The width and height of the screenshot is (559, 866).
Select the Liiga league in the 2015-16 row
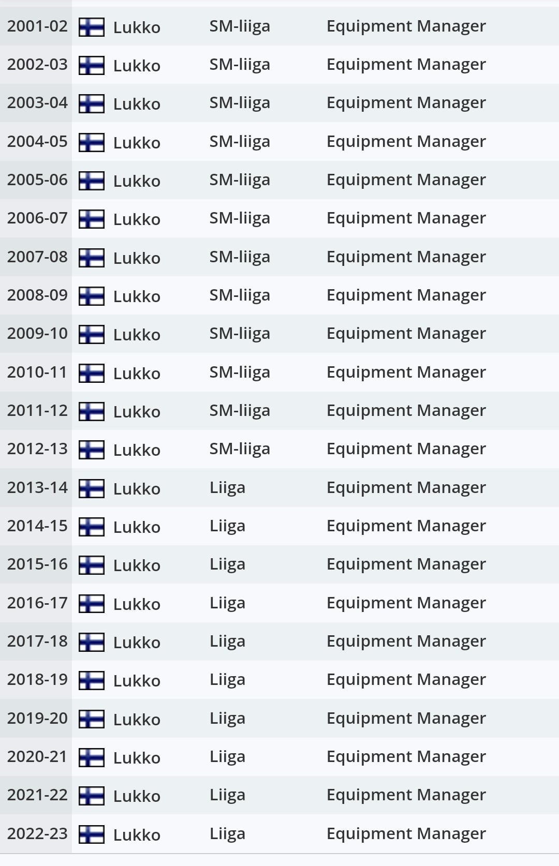[227, 564]
